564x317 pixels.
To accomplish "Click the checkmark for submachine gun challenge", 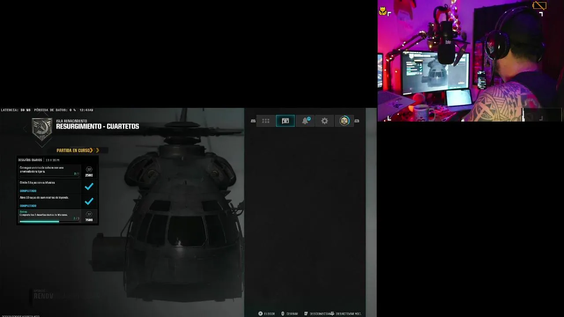I will coord(89,186).
